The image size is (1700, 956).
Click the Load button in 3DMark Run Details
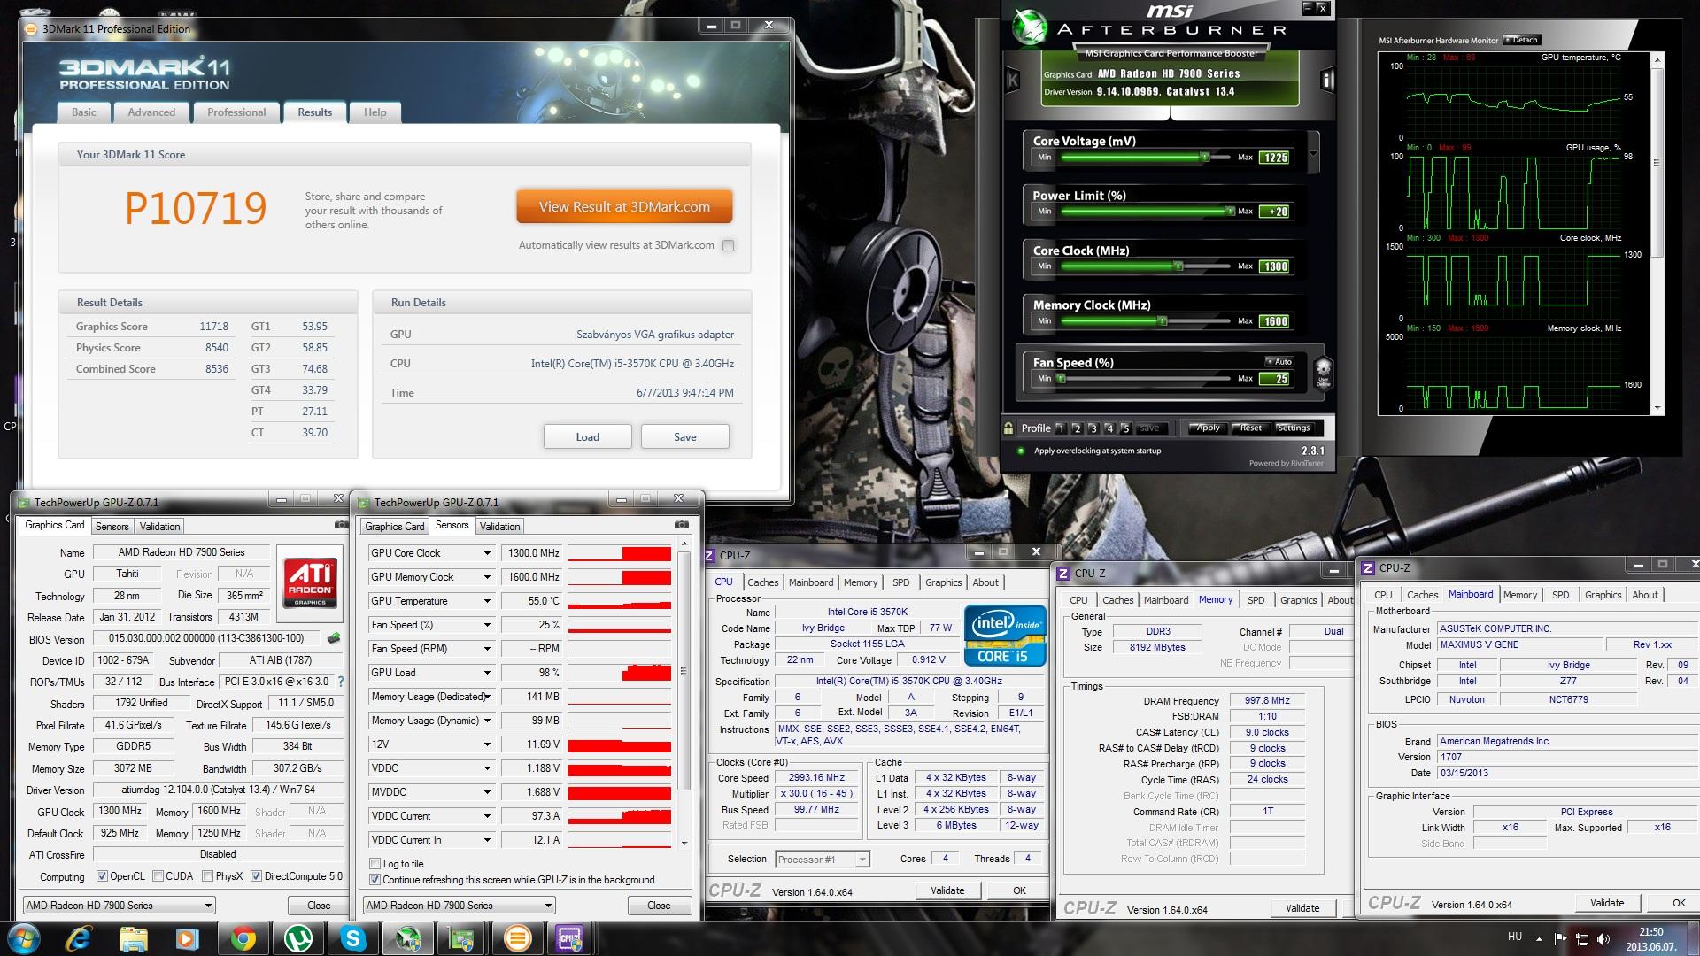coord(587,437)
